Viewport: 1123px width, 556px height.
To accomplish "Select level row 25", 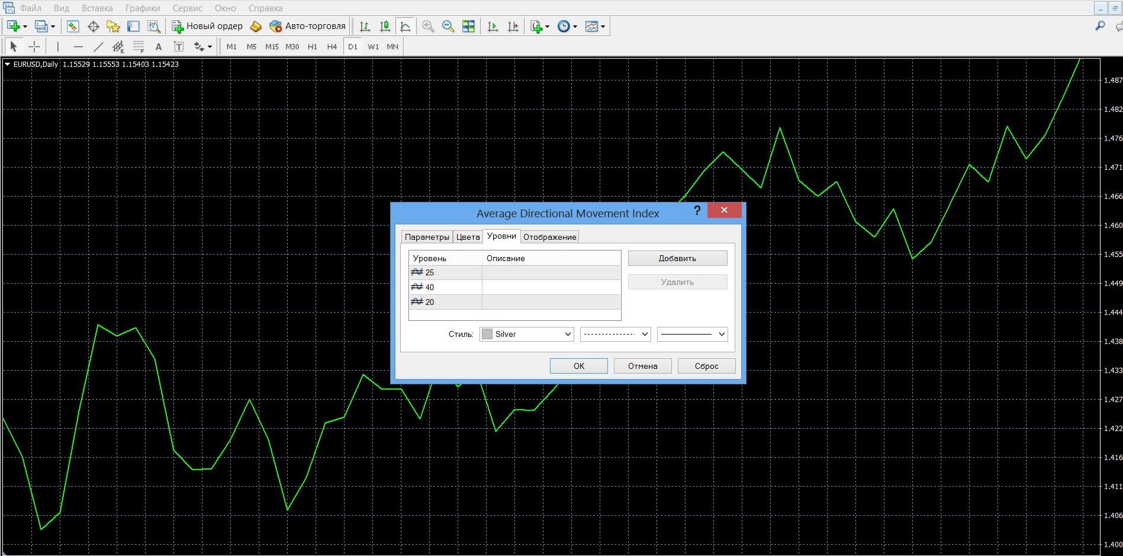I will [x=514, y=272].
